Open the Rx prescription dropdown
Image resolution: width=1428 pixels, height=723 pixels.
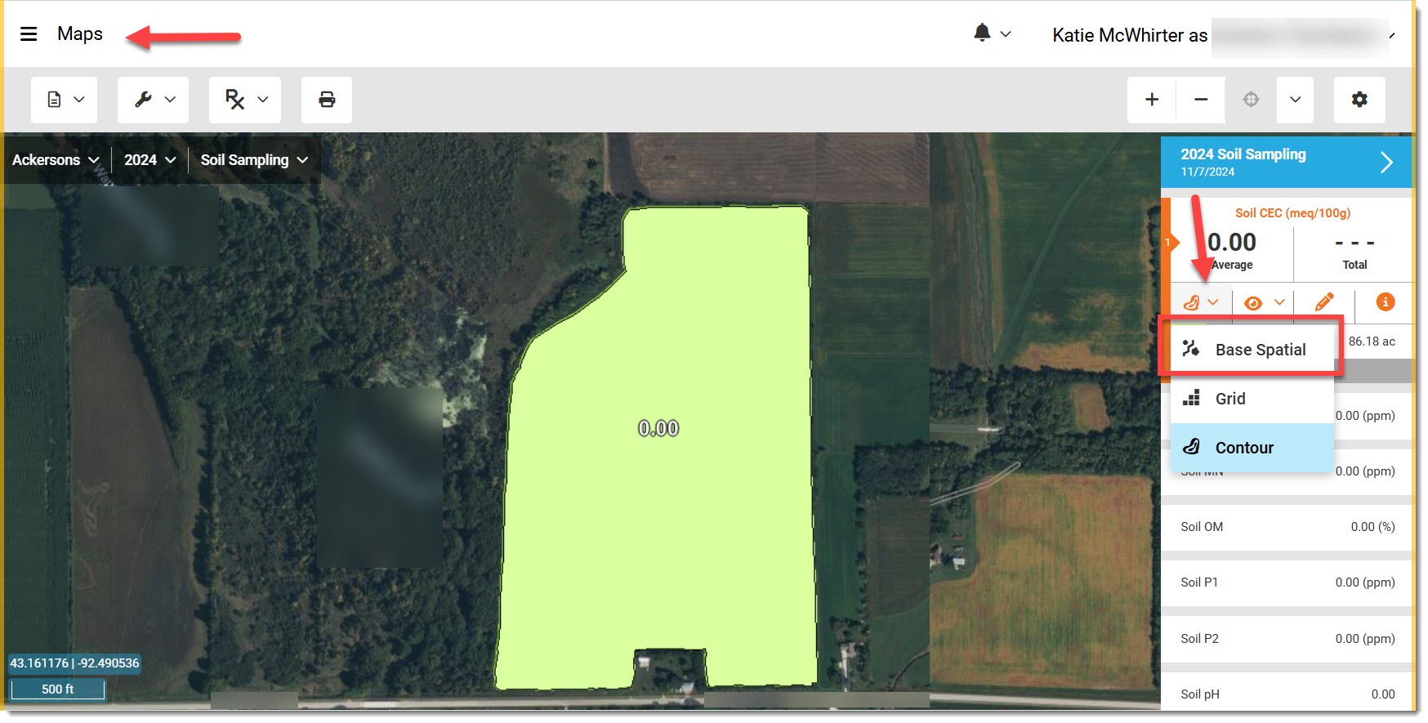pos(245,100)
